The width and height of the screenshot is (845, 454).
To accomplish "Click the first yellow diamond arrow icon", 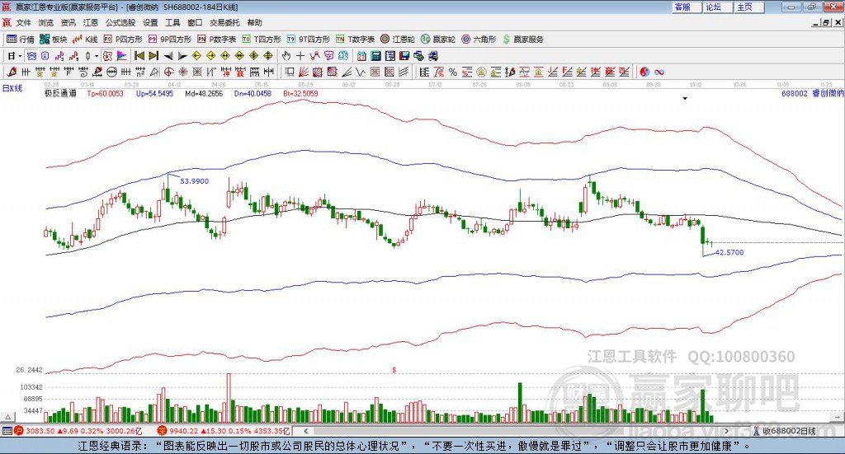I will pyautogui.click(x=196, y=56).
